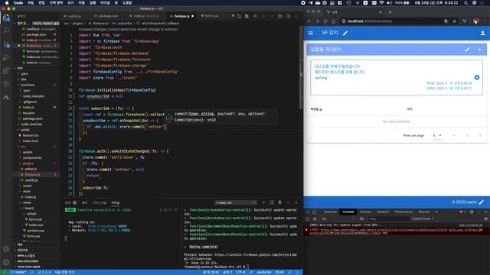Split the terminal panel
This screenshot has width=490, height=275.
[272, 202]
